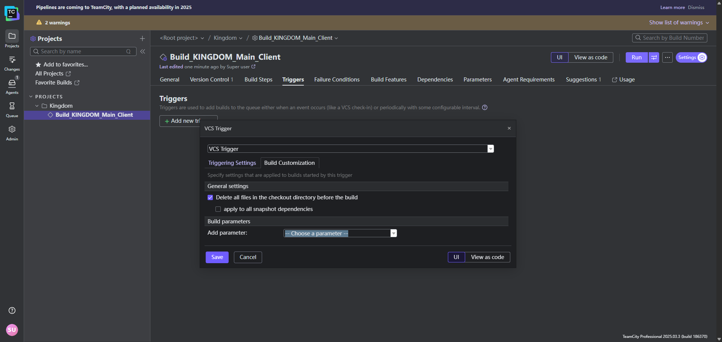722x342 pixels.
Task: Check apply to all snapshot dependencies
Action: [x=218, y=209]
